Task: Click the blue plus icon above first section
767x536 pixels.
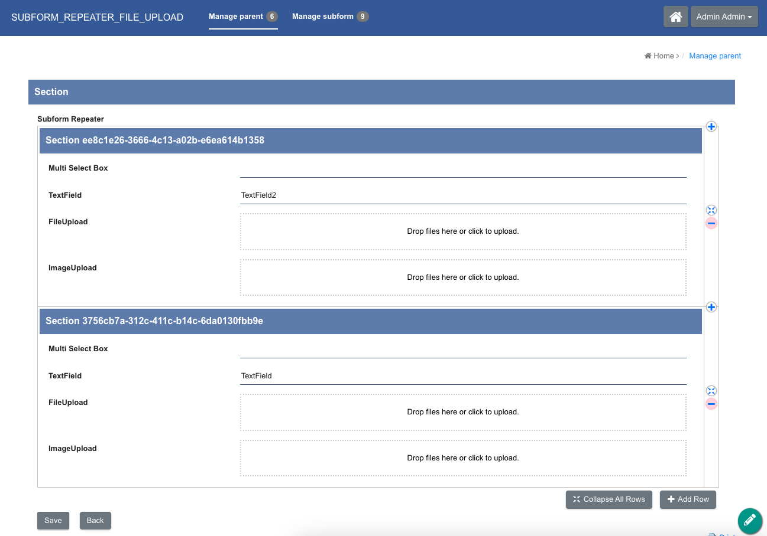Action: click(x=711, y=126)
